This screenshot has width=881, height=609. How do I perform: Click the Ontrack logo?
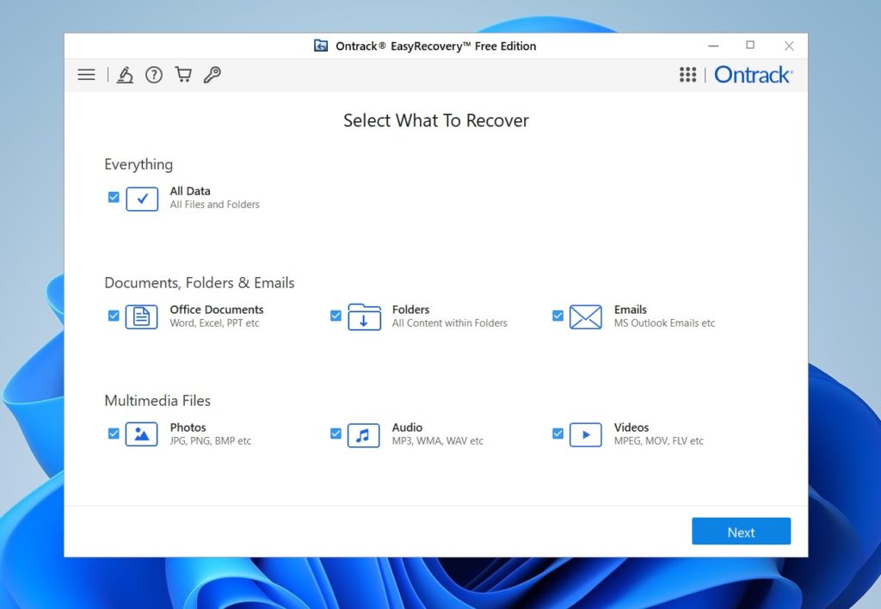point(753,75)
